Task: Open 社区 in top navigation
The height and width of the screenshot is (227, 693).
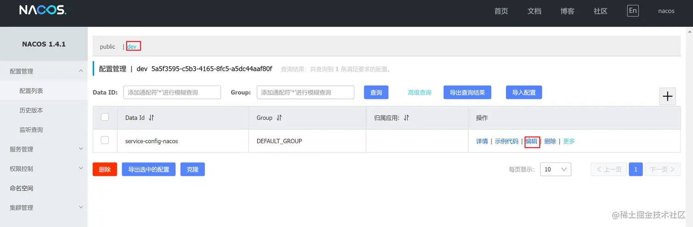Action: click(600, 11)
